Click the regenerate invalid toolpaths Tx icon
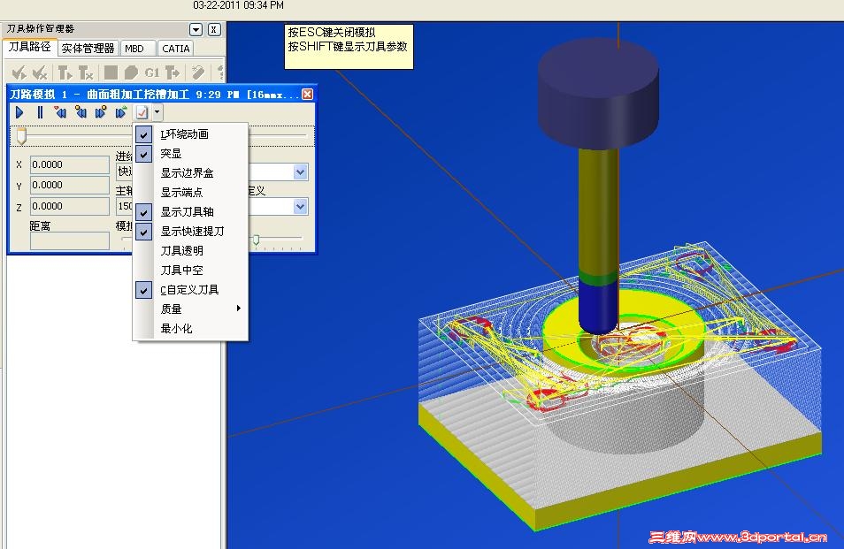Viewport: 844px width, 549px height. coord(86,72)
